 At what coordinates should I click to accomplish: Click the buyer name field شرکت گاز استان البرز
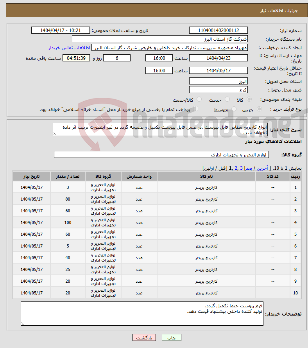pos(160,39)
